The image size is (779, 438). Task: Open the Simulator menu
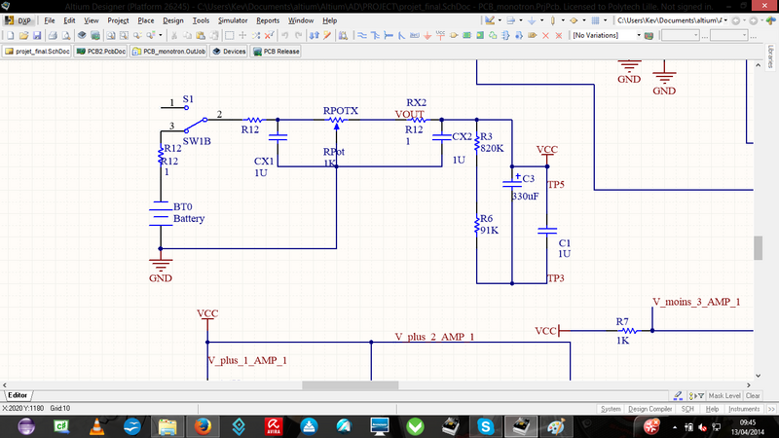point(232,19)
